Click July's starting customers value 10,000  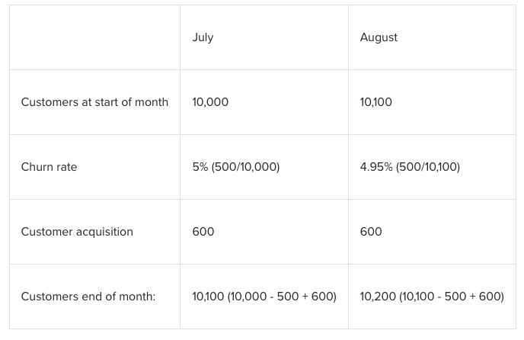(210, 102)
